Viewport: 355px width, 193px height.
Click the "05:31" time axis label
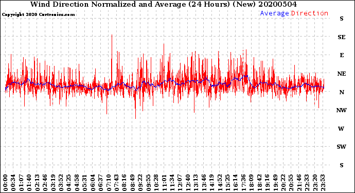coord(85,183)
